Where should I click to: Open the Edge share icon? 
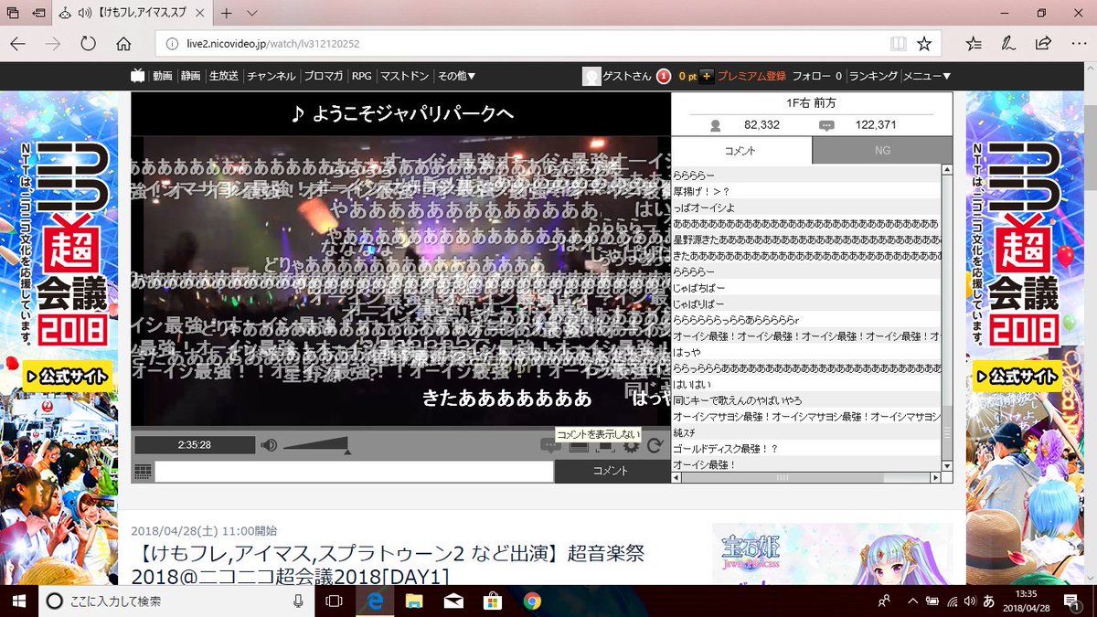(x=1043, y=43)
